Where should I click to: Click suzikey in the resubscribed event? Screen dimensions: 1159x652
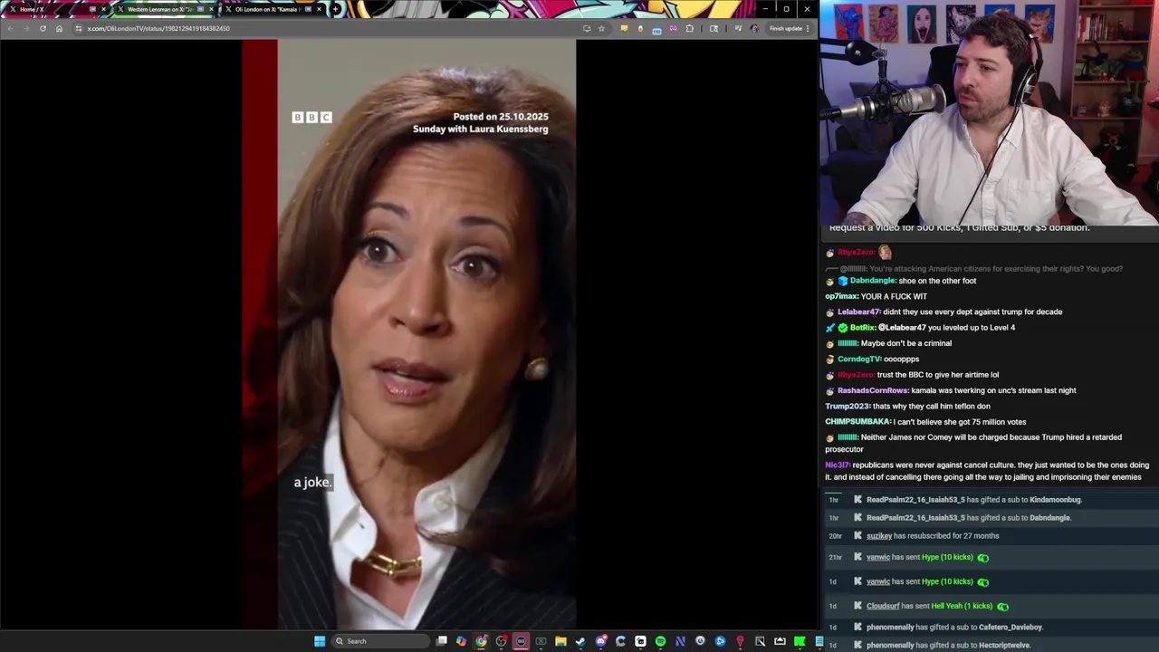coord(879,536)
